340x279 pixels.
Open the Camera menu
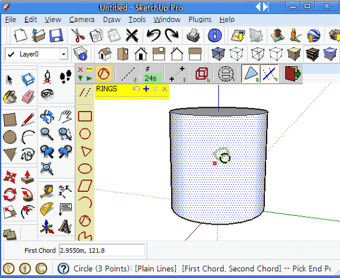coord(82,20)
